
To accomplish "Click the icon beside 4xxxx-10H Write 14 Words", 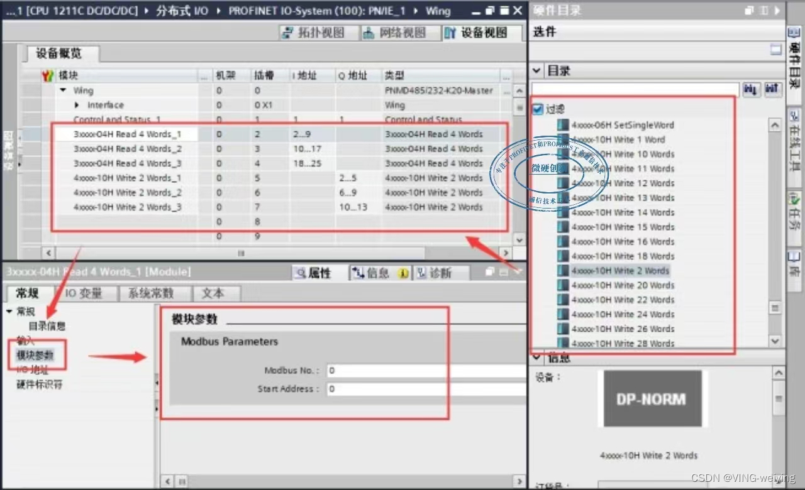I will (x=563, y=212).
